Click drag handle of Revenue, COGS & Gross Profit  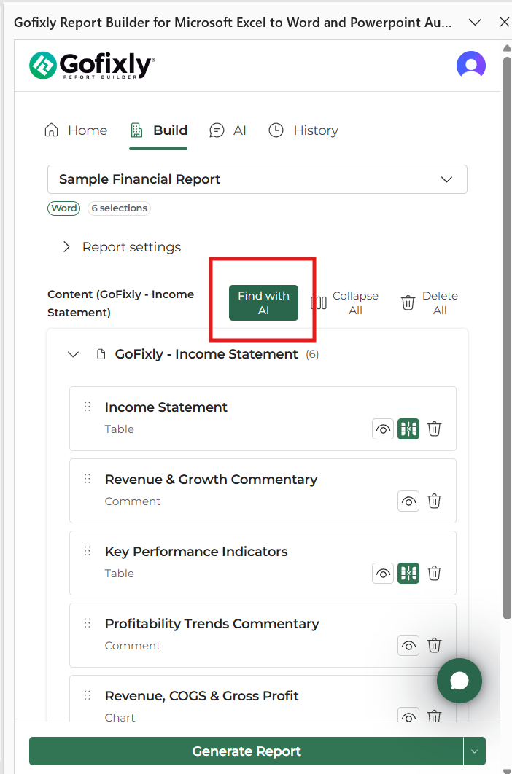click(88, 695)
